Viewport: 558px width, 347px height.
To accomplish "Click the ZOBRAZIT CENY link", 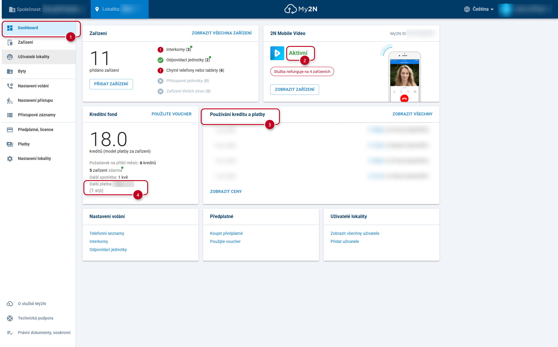I will 226,191.
